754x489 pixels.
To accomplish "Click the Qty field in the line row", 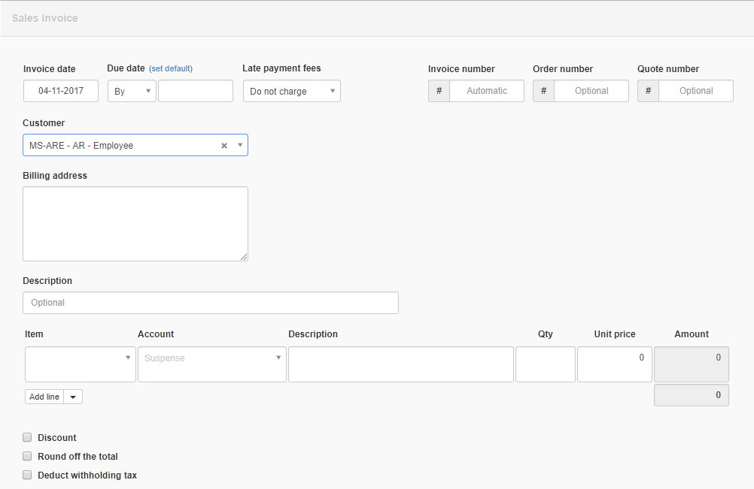I will (545, 364).
